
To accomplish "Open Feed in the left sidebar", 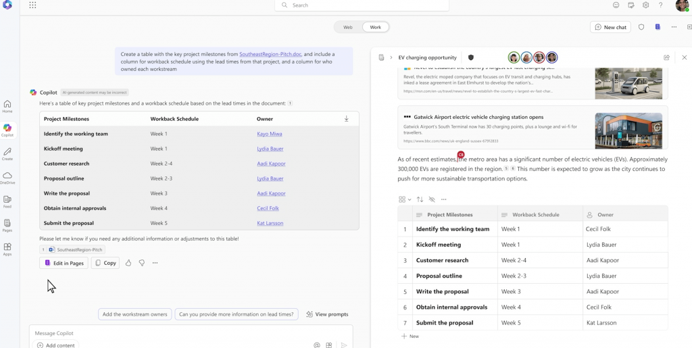I will pyautogui.click(x=7, y=202).
